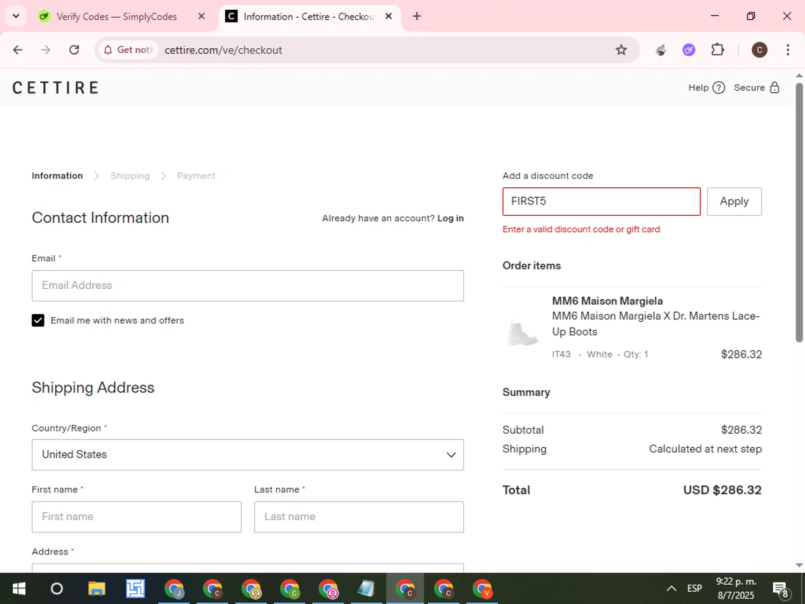
Task: Switch to the Verify Codes SimplyCodes tab
Action: tap(115, 16)
